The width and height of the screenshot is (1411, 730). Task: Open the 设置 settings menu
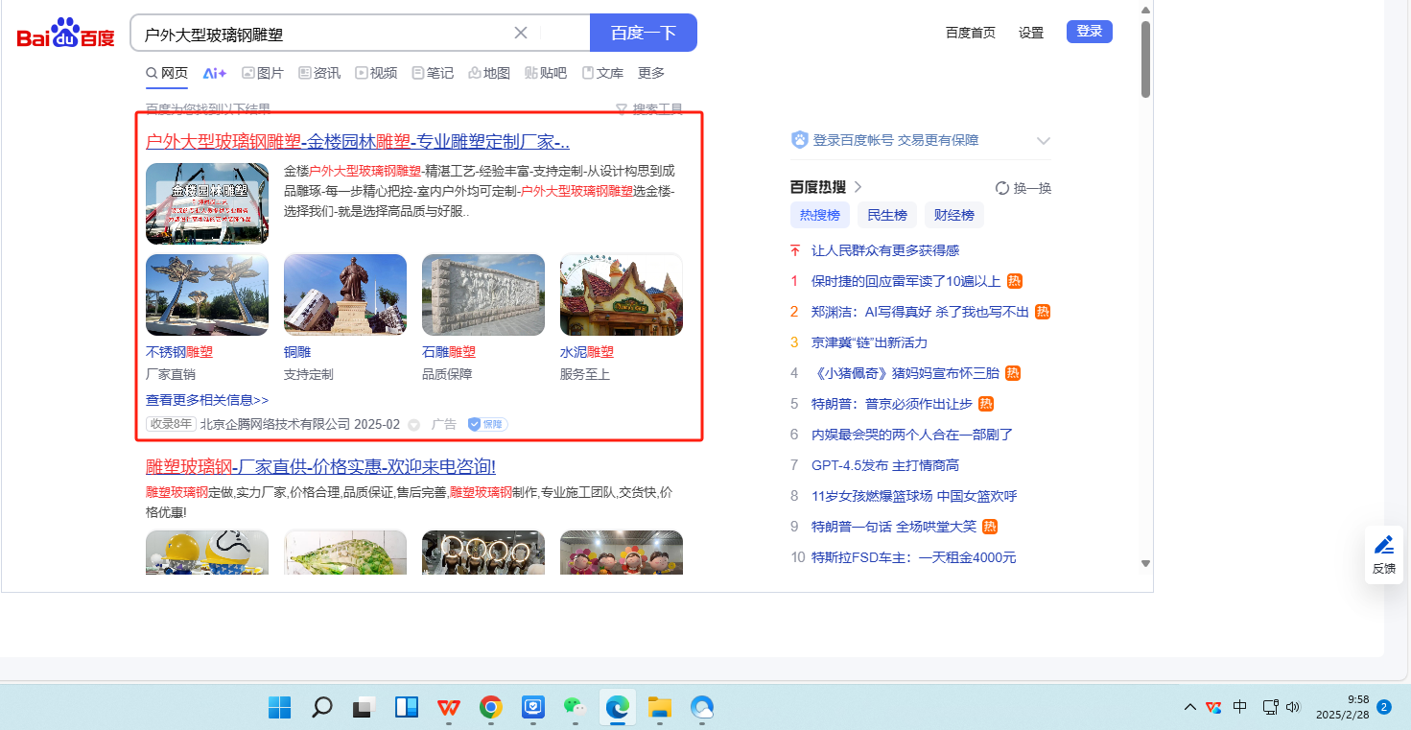[1031, 33]
